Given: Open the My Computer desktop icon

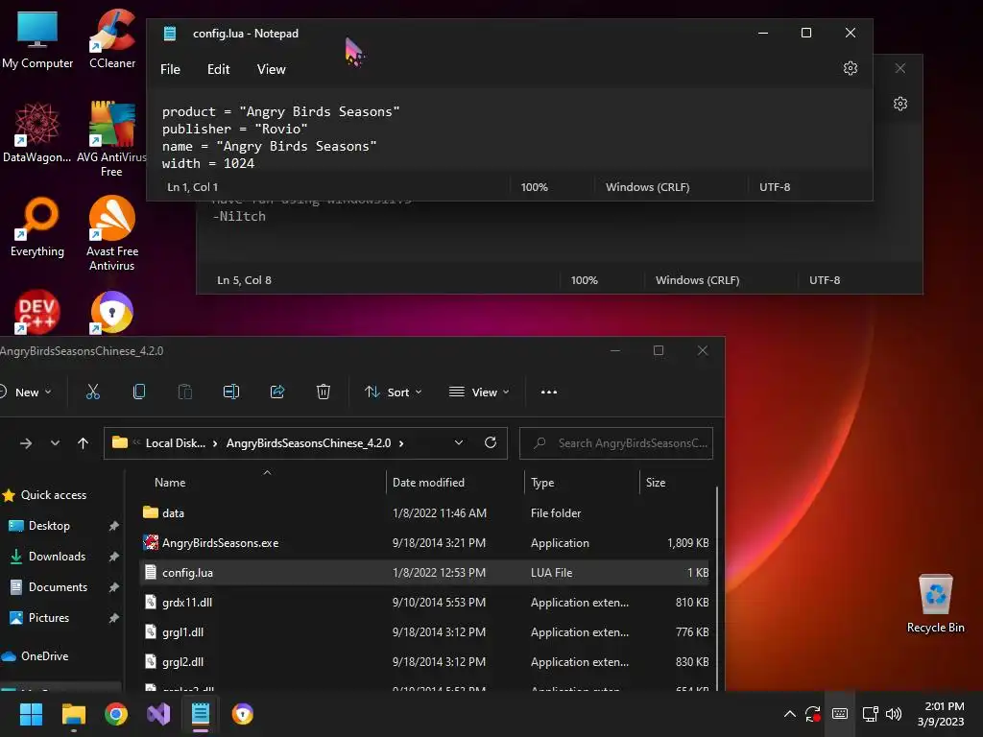Looking at the screenshot, I should [x=37, y=39].
